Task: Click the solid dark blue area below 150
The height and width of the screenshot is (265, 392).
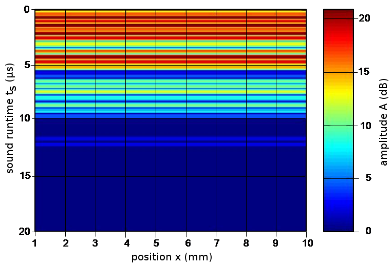Action: pos(171,205)
